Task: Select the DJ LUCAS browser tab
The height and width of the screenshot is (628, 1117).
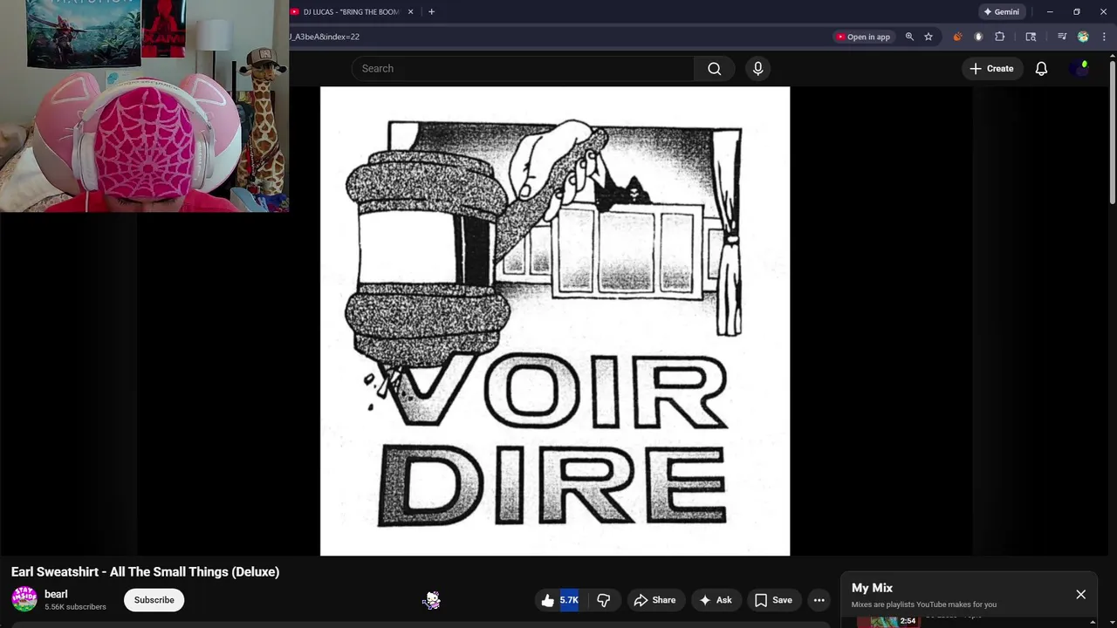Action: pyautogui.click(x=351, y=12)
